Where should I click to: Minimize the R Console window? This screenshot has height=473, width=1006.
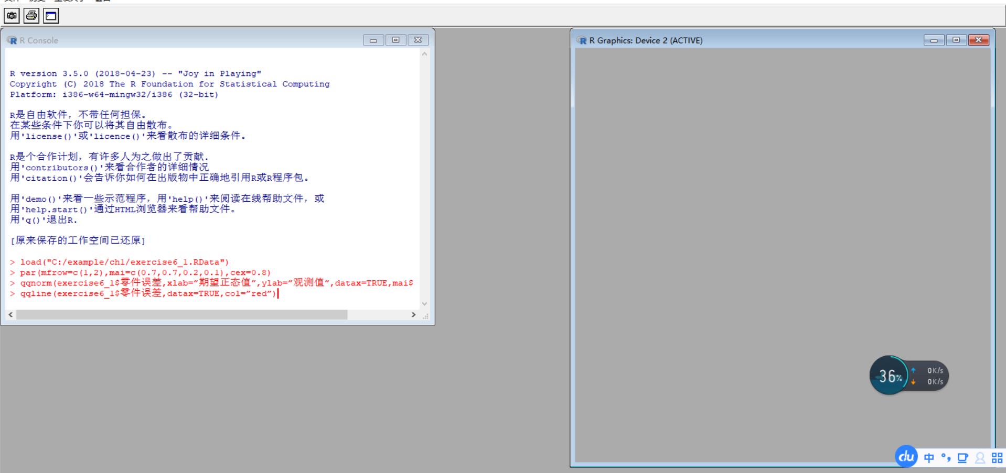[373, 40]
